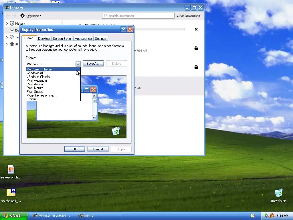This screenshot has width=293, height=220.
Task: Select the leaves-longh... desktop file icon
Action: point(11,170)
